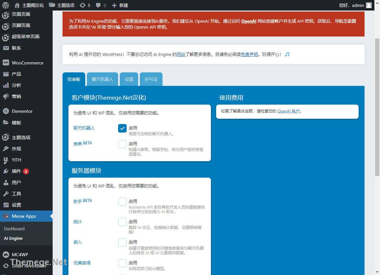This screenshot has width=380, height=275.
Task: Click the 页眉页面 sidebar icon
Action: click(x=6, y=14)
